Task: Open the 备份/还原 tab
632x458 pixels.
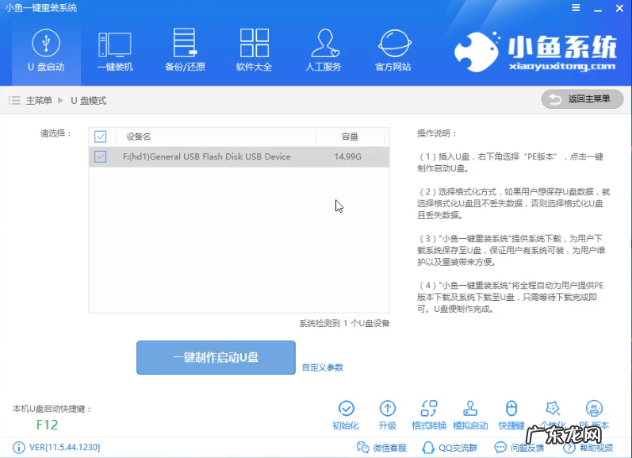Action: 185,50
